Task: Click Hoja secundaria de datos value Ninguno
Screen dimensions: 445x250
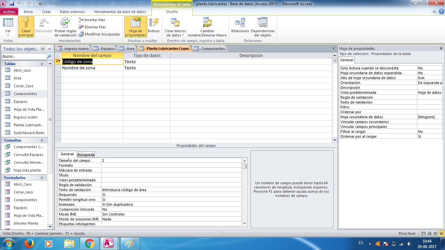Action: pos(430,117)
